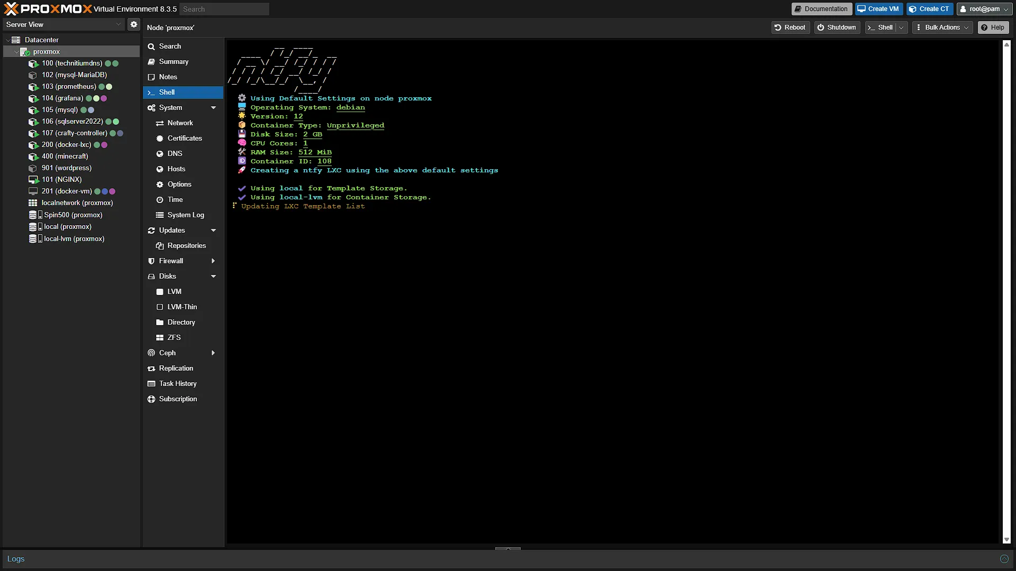Click the Network arrows icon
Image resolution: width=1016 pixels, height=571 pixels.
coord(160,123)
